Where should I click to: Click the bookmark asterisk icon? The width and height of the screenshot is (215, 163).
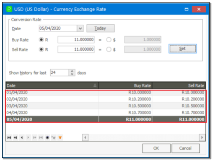click(x=47, y=137)
